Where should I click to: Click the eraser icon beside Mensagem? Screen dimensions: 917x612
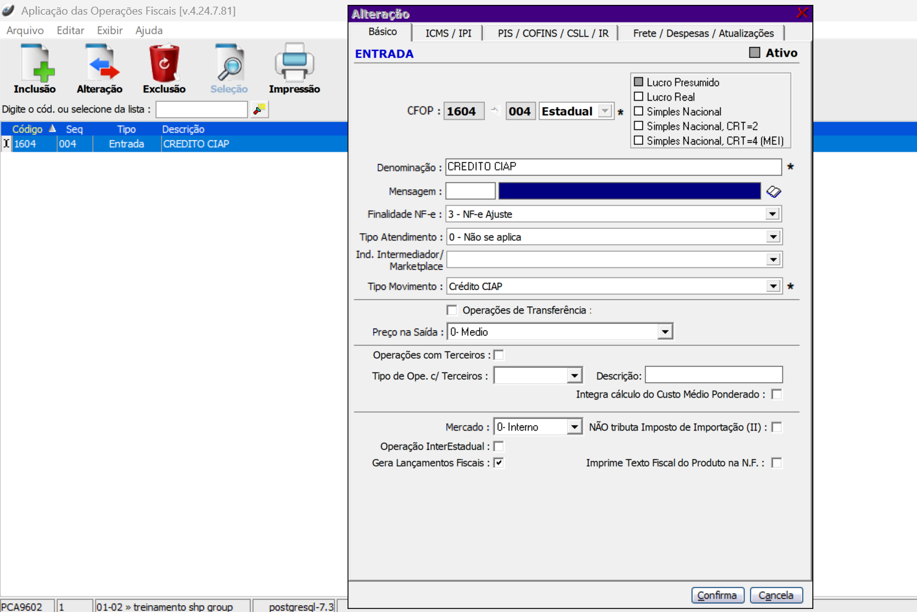click(774, 192)
